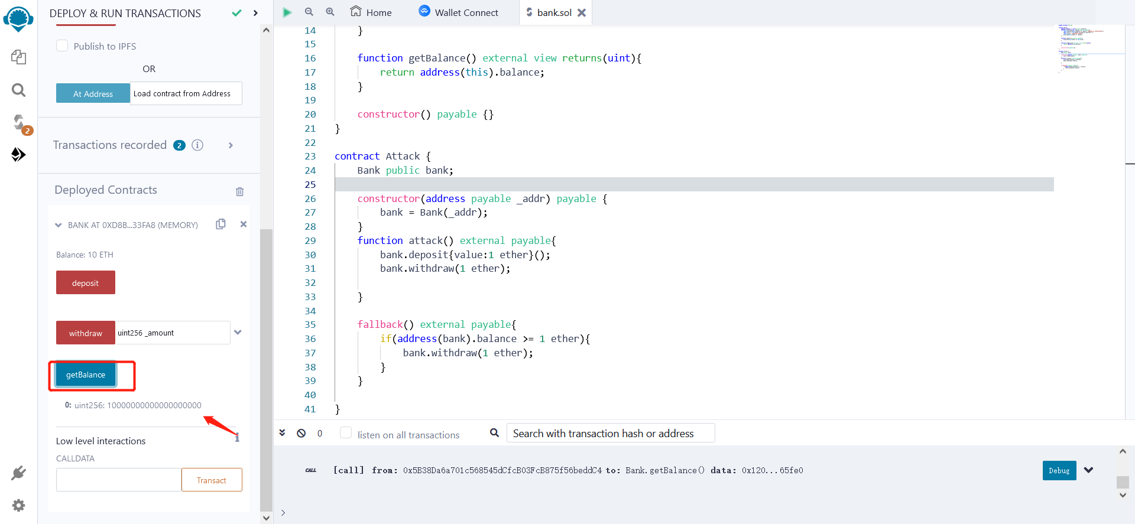1135x524 pixels.
Task: Expand the panel header arrow
Action: point(255,13)
